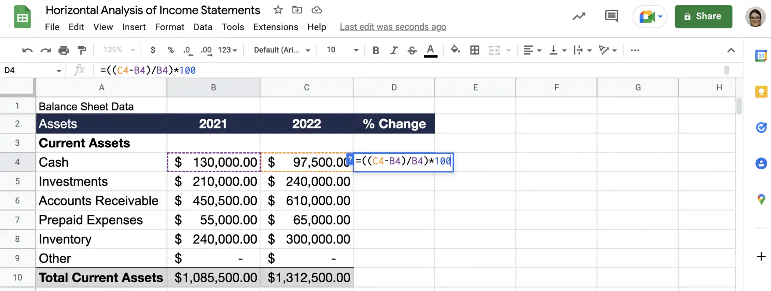The height and width of the screenshot is (291, 771).
Task: Toggle strikethrough formatting
Action: pyautogui.click(x=412, y=50)
